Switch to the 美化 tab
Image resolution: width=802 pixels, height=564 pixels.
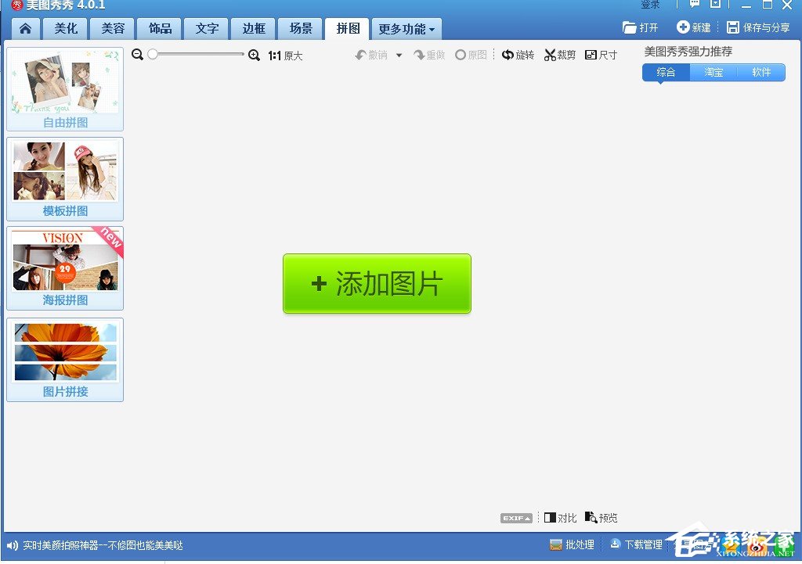(65, 28)
